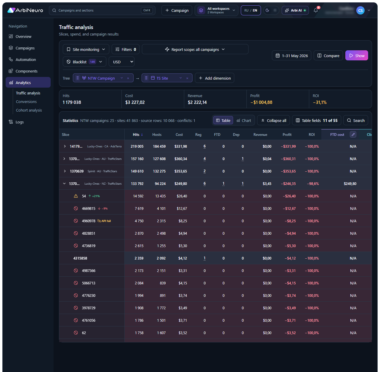The width and height of the screenshot is (380, 372).
Task: Click the blocked icon on site 62
Action: click(x=76, y=333)
